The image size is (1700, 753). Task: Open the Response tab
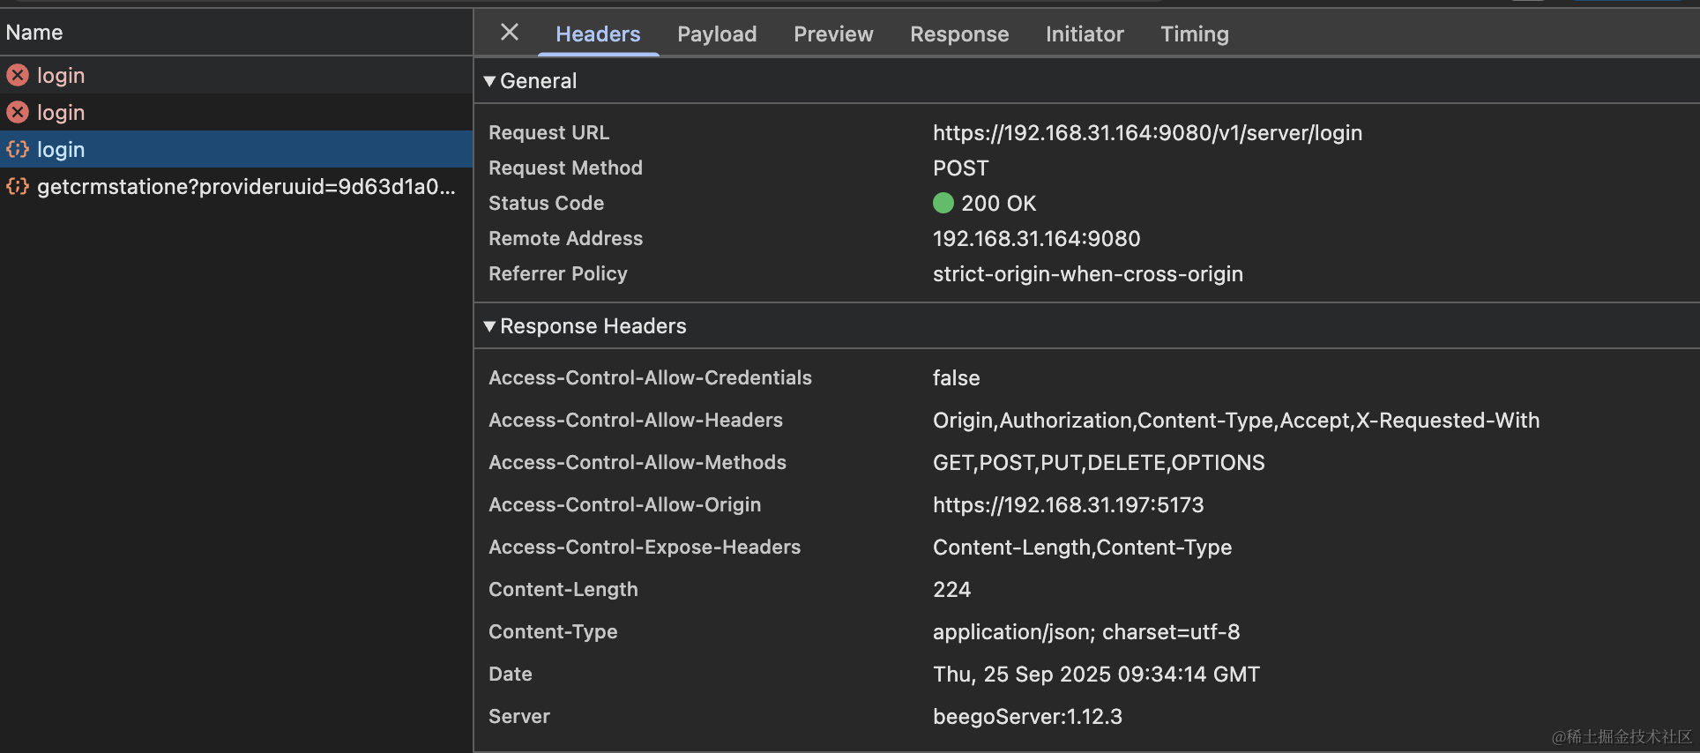[x=958, y=34]
